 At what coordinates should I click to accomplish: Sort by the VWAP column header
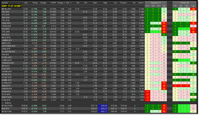53,3
